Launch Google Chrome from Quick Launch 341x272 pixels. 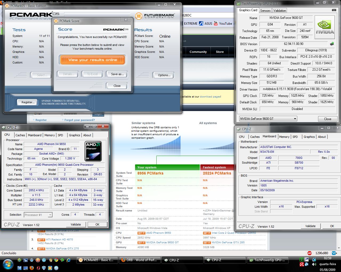pos(56,260)
